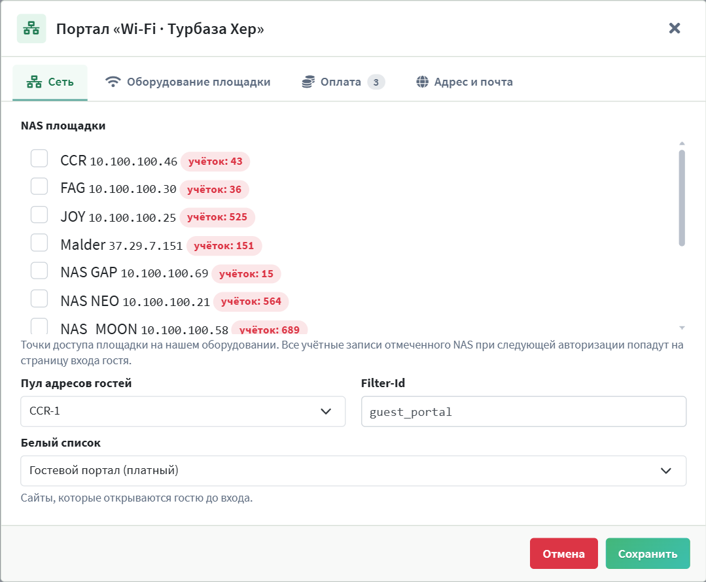This screenshot has width=706, height=582.
Task: Click the network icon on the Сеть tab
Action: click(x=34, y=82)
